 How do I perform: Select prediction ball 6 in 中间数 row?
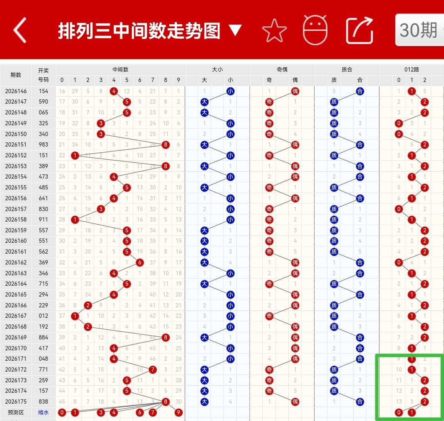139,412
